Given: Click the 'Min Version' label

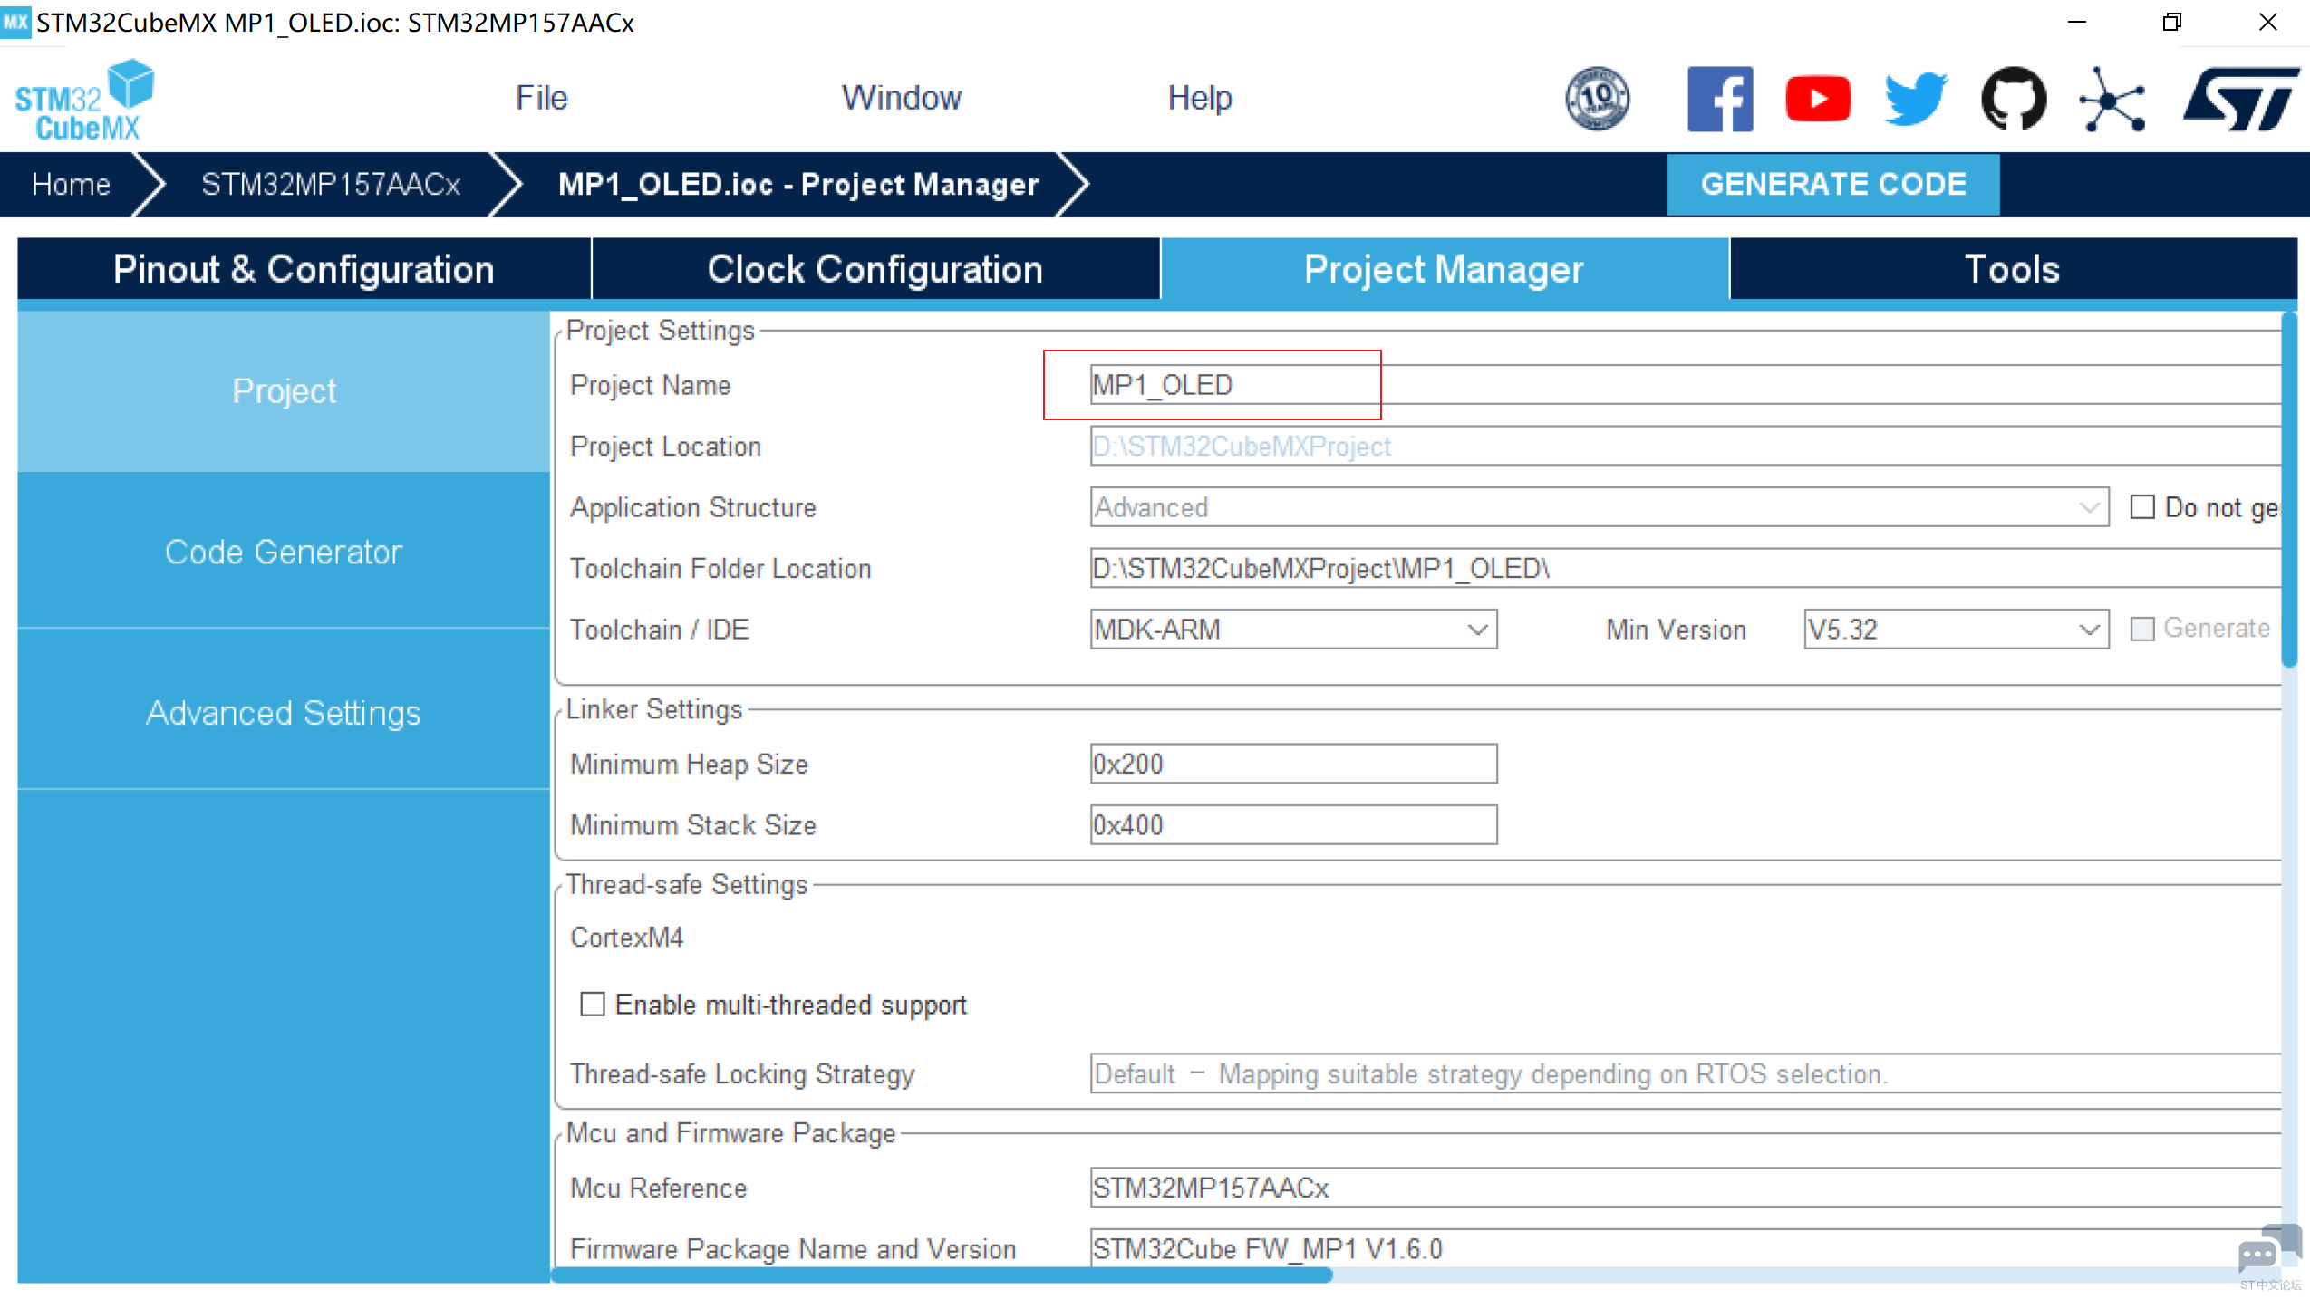Looking at the screenshot, I should tap(1676, 629).
